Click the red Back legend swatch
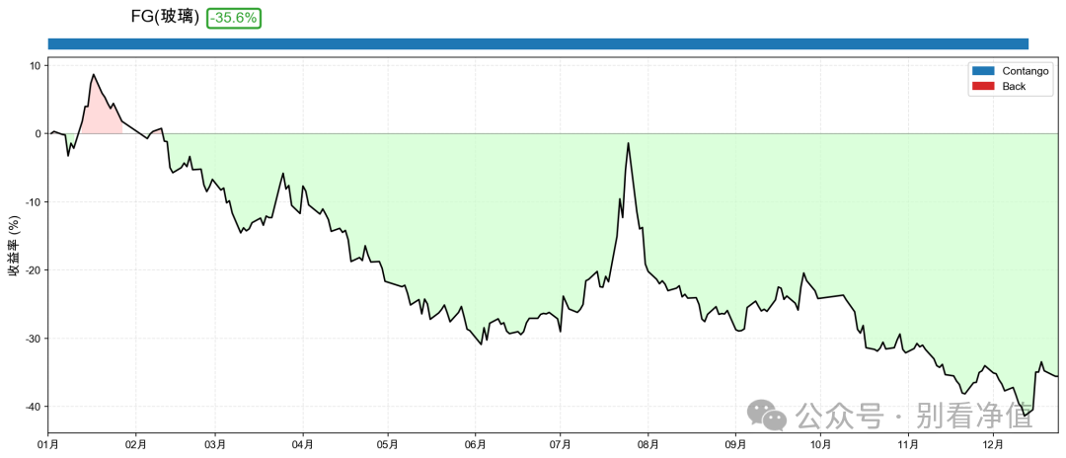The height and width of the screenshot is (458, 1066). tap(984, 86)
